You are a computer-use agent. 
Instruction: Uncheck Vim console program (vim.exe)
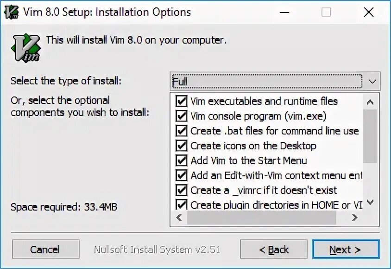[182, 116]
